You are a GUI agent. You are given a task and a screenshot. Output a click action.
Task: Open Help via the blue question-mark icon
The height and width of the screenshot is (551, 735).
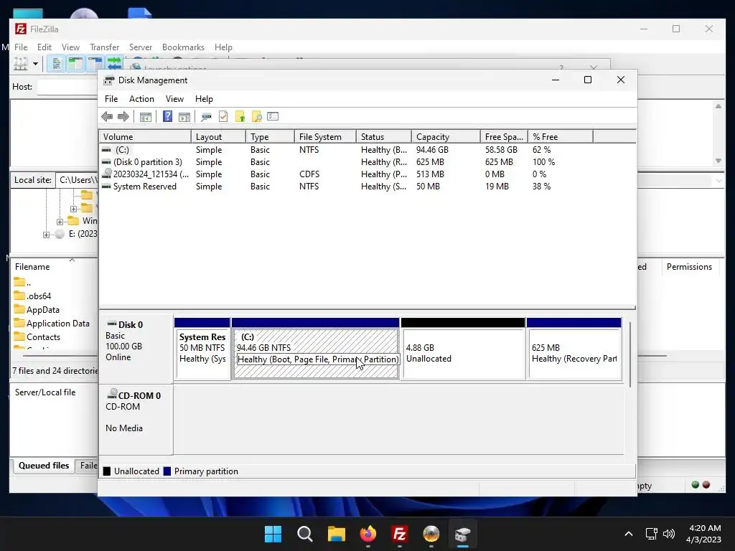click(167, 116)
